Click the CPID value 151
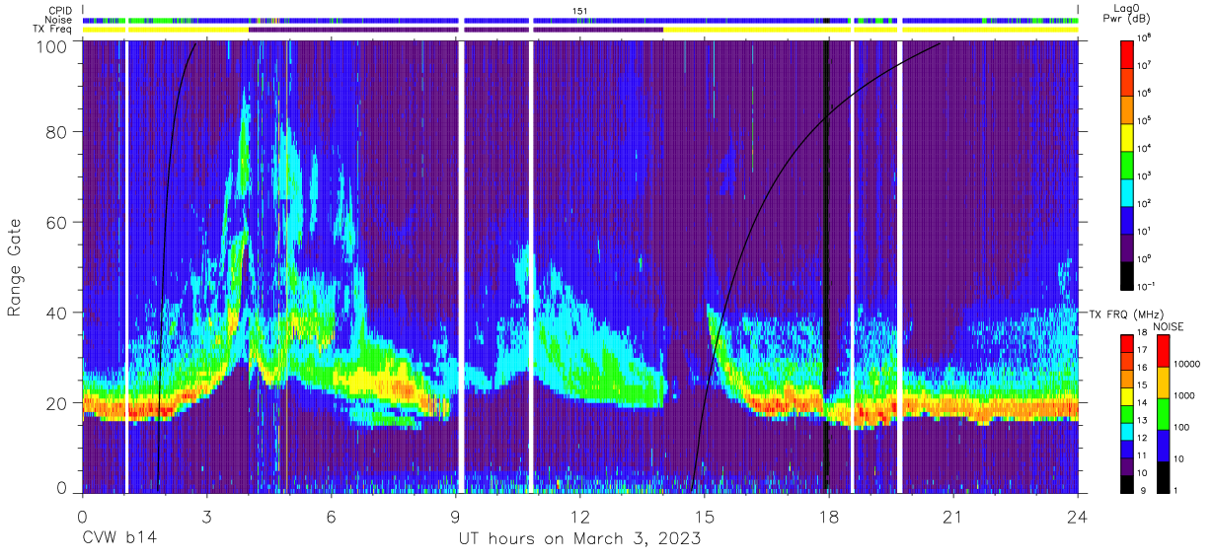The width and height of the screenshot is (1212, 559). click(x=580, y=10)
